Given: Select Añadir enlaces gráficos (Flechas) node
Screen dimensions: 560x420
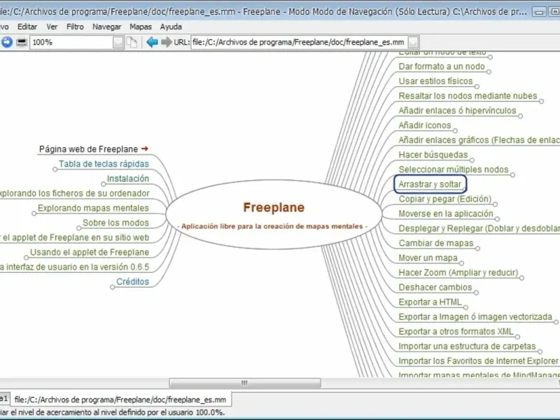Looking at the screenshot, I should [479, 140].
